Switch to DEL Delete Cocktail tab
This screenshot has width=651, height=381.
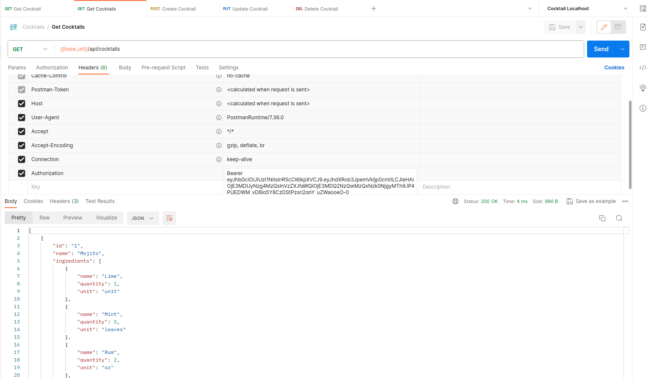pos(328,8)
